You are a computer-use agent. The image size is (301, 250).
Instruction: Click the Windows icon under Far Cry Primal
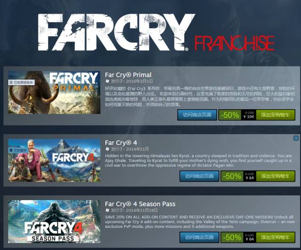(x=107, y=81)
